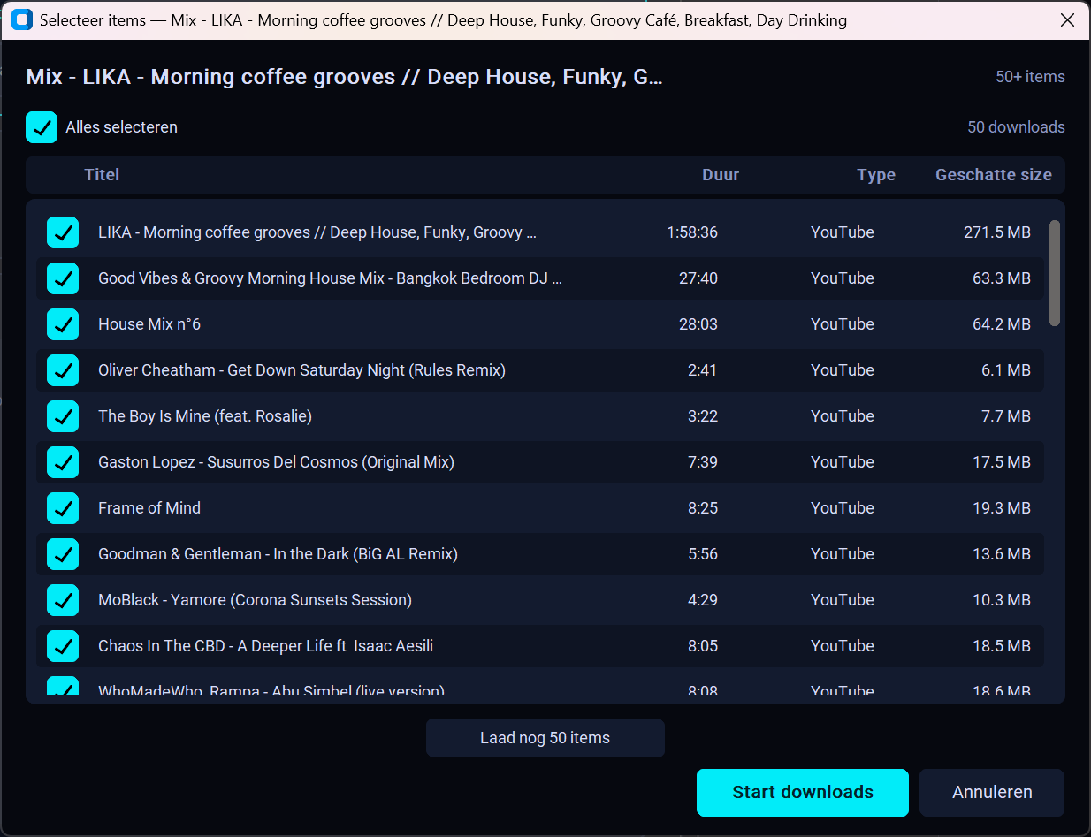Deselect Oliver Cheatham - Get Down Saturday Night

[x=63, y=370]
